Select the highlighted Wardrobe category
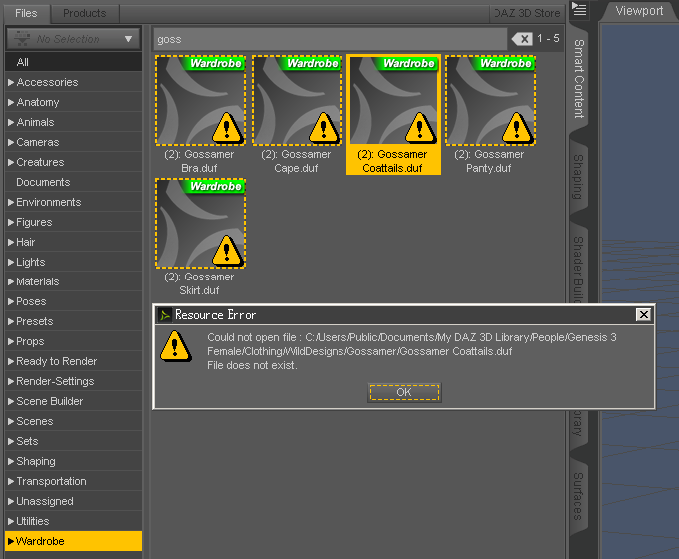 click(73, 541)
